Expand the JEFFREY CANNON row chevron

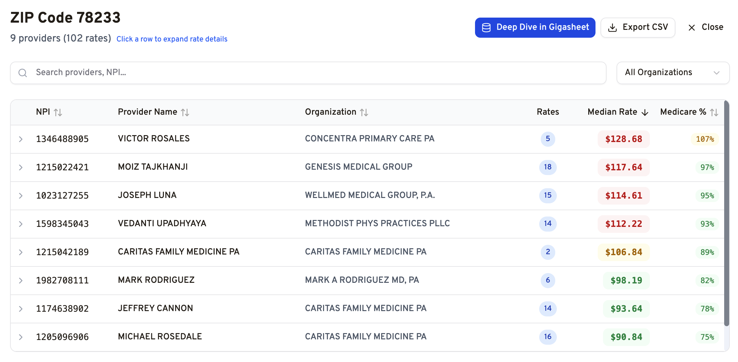(x=21, y=309)
